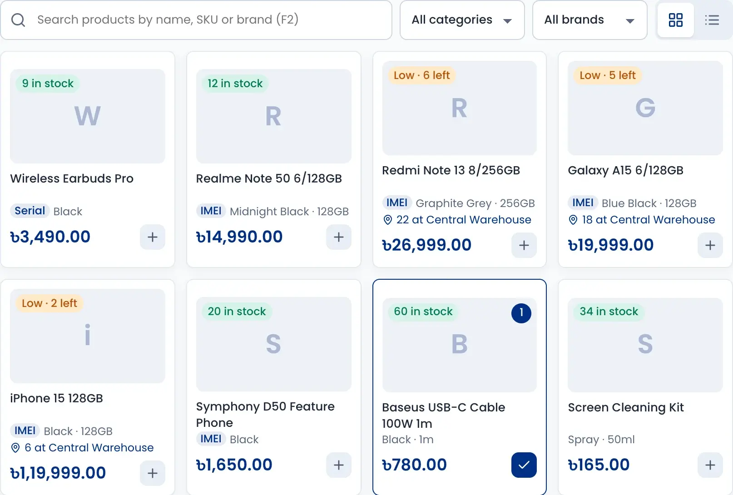Screen dimensions: 733x495
Task: Open Wireless Earbuds Pro image placeholder
Action: pos(88,116)
